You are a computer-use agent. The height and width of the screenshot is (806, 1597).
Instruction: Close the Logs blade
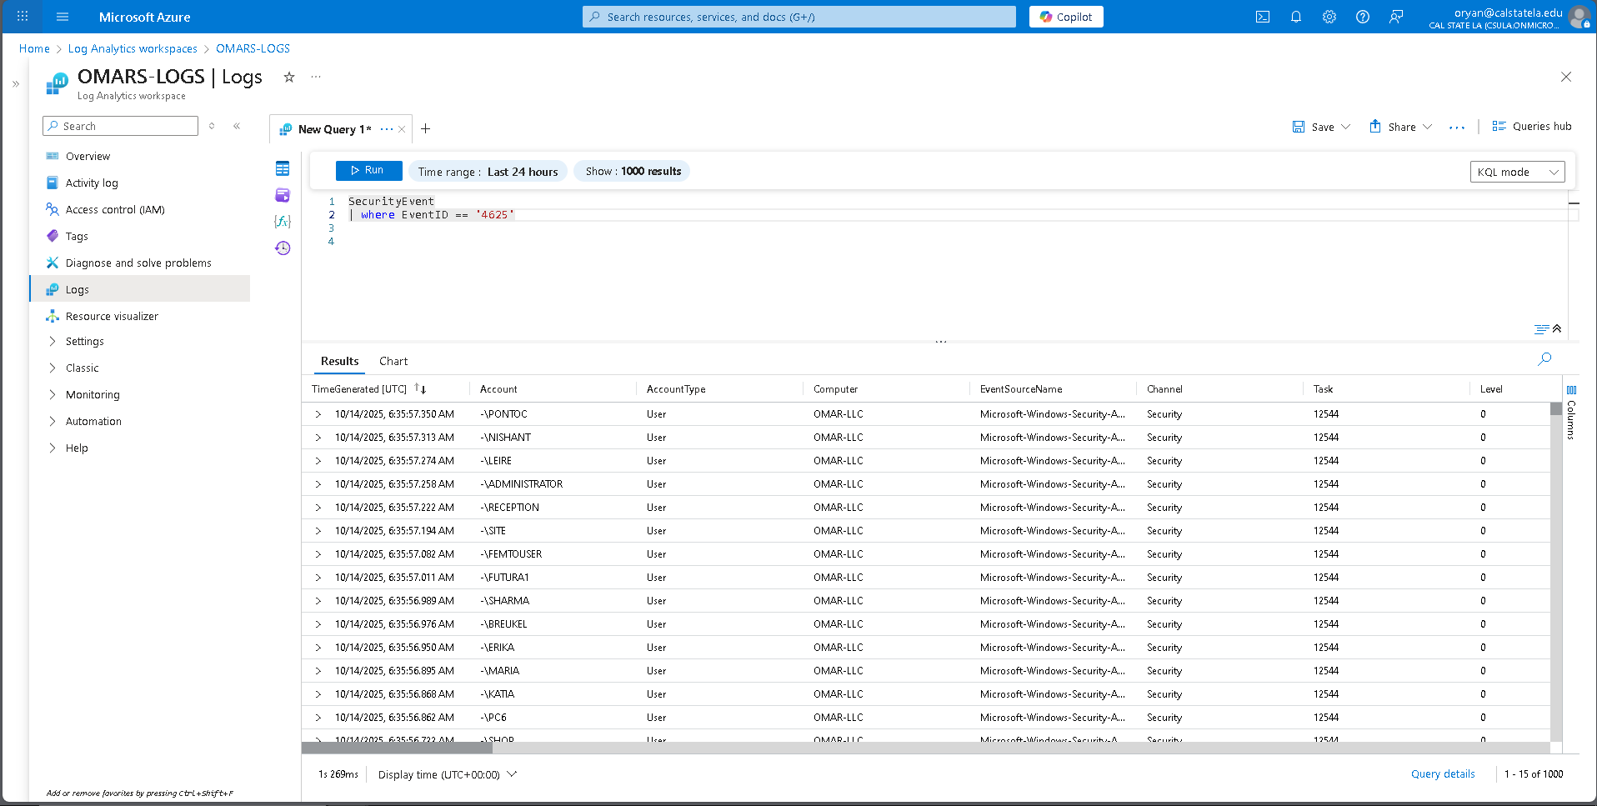click(1566, 77)
